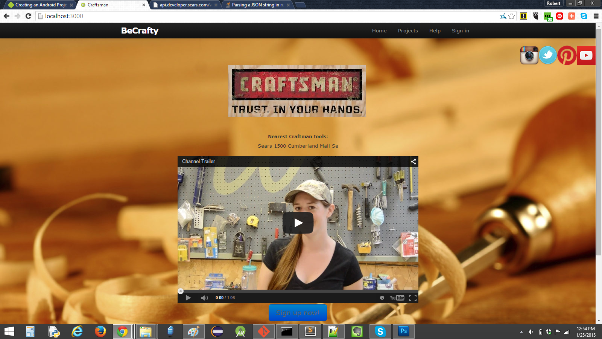Open the Paint palette taskbar icon

click(x=193, y=331)
